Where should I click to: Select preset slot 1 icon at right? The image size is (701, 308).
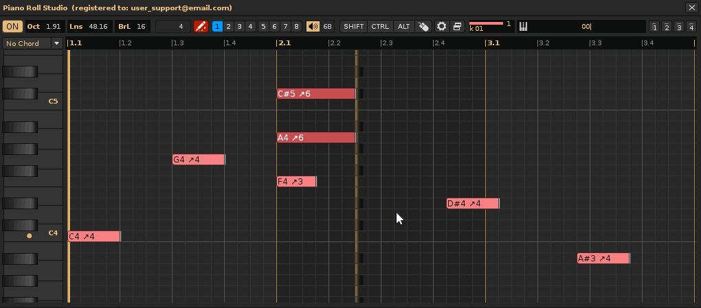point(654,27)
